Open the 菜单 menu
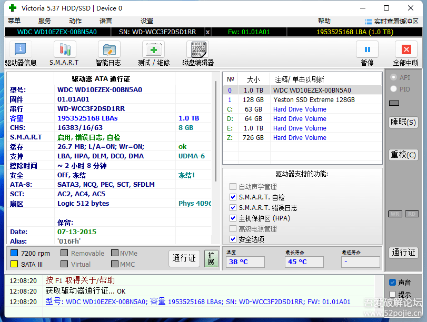The height and width of the screenshot is (322, 427). [14, 21]
